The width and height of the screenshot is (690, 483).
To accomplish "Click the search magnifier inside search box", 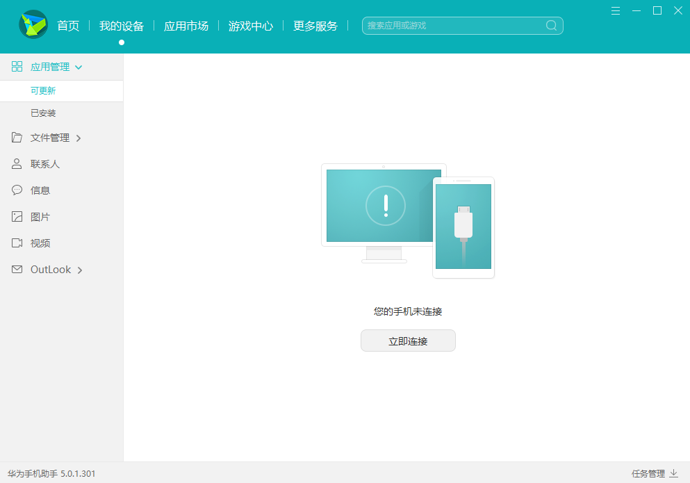I will [551, 25].
